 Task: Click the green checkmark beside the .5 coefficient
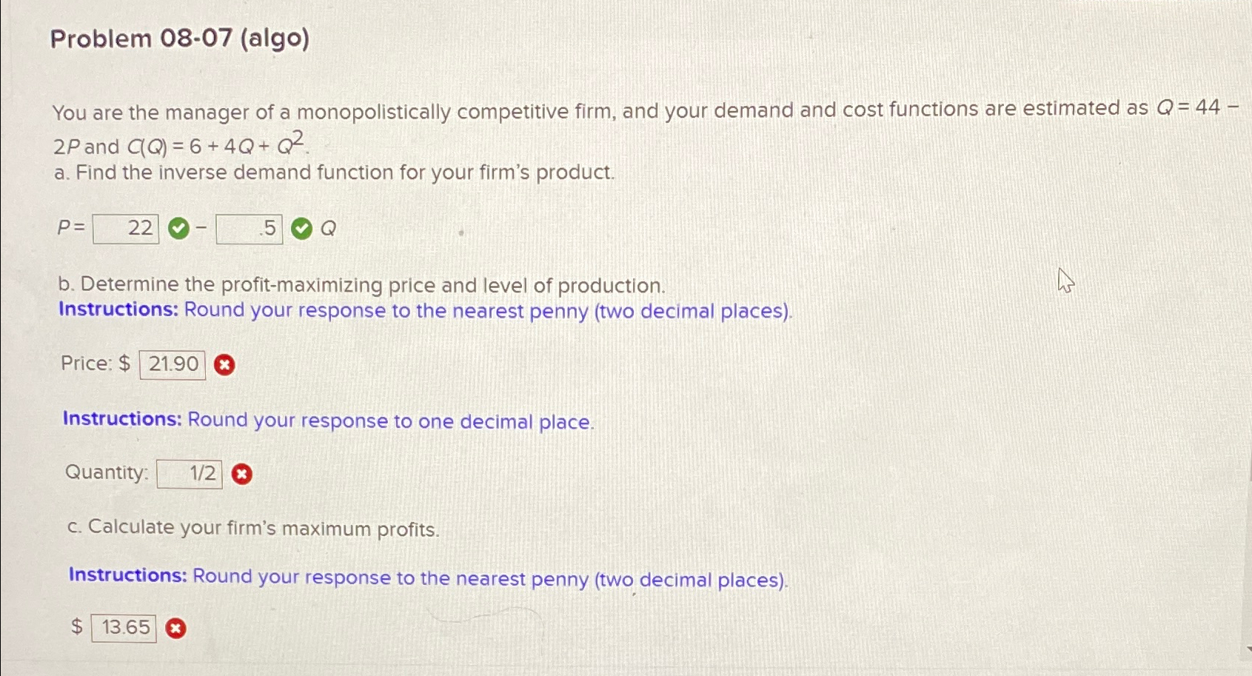300,227
